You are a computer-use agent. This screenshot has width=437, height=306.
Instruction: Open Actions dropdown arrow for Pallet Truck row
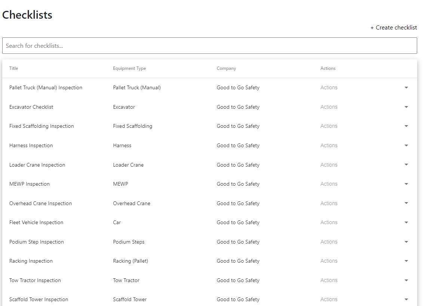click(406, 88)
